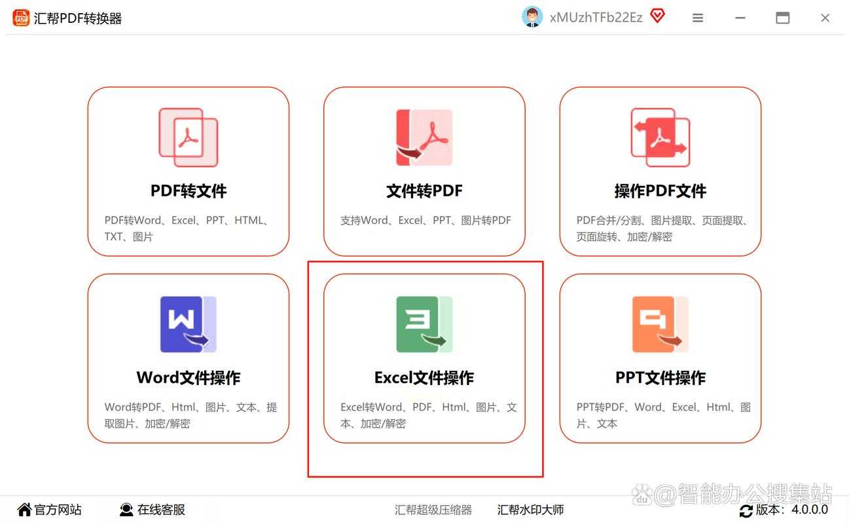Select the 文件转PDF tool icon
Viewport: 849px width, 524px height.
point(424,136)
